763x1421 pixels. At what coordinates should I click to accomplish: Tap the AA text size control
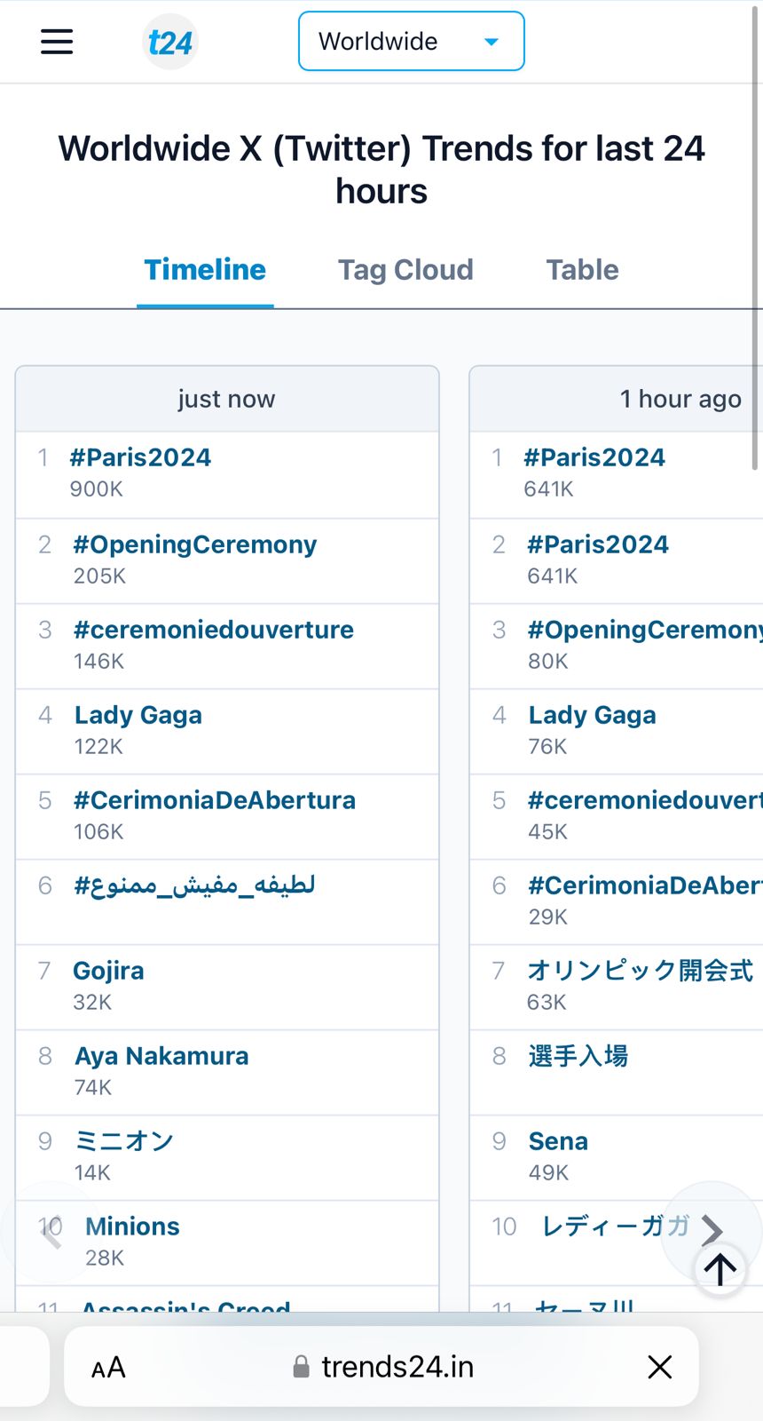[108, 1368]
